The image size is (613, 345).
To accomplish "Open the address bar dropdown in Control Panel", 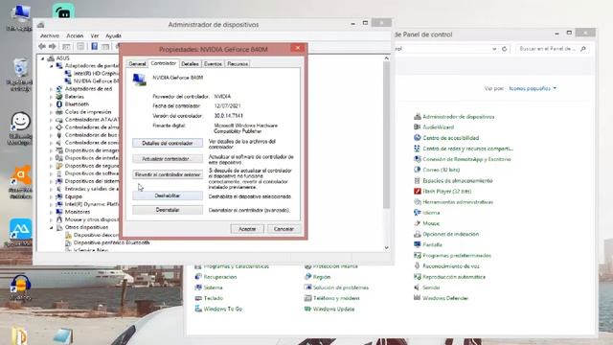I will point(494,49).
